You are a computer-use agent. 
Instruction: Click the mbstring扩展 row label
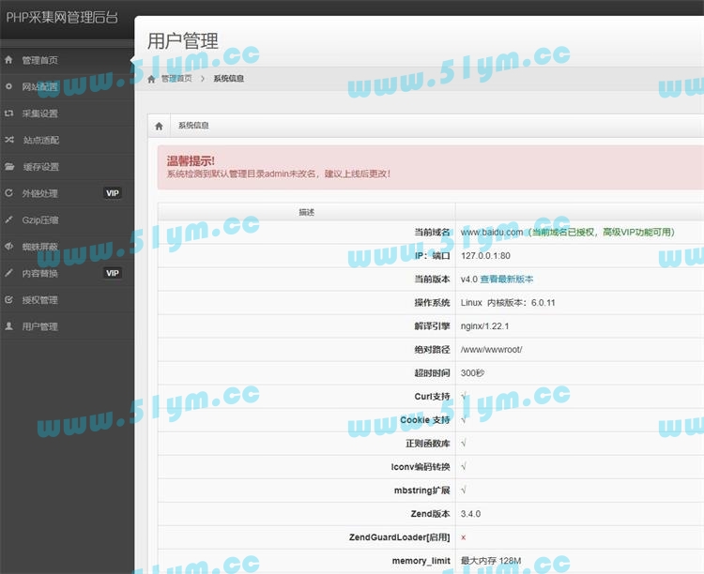[x=422, y=491]
